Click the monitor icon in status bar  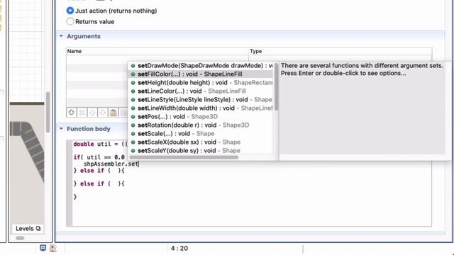point(43,248)
